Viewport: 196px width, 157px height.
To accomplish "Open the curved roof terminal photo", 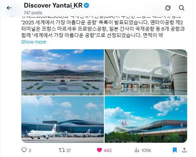I will pos(146,119).
